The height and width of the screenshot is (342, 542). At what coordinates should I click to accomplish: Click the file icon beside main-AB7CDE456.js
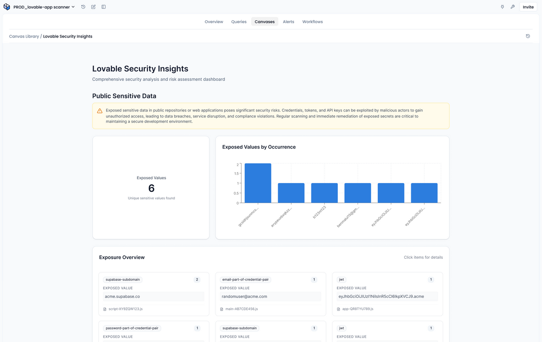click(222, 309)
